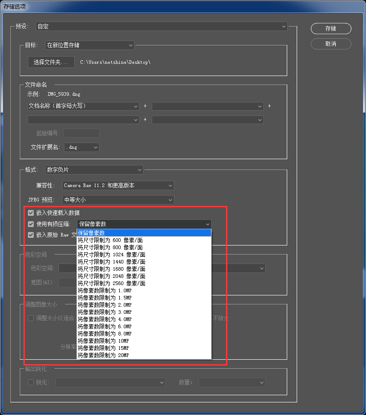Choose 将尺寸限制为 2560 像素/面 from list
The image size is (366, 415).
click(144, 283)
